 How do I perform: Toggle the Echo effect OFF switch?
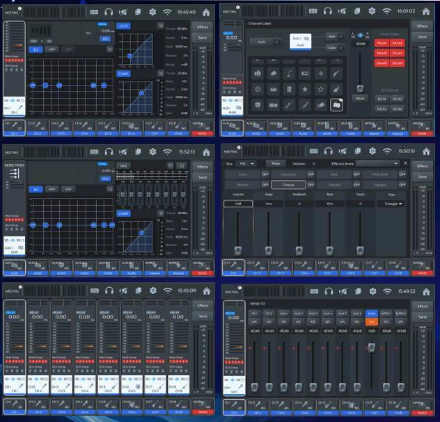coord(265,174)
